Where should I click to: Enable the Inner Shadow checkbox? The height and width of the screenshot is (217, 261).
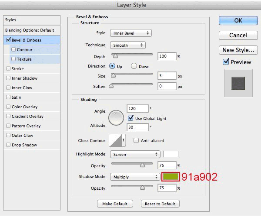point(8,78)
